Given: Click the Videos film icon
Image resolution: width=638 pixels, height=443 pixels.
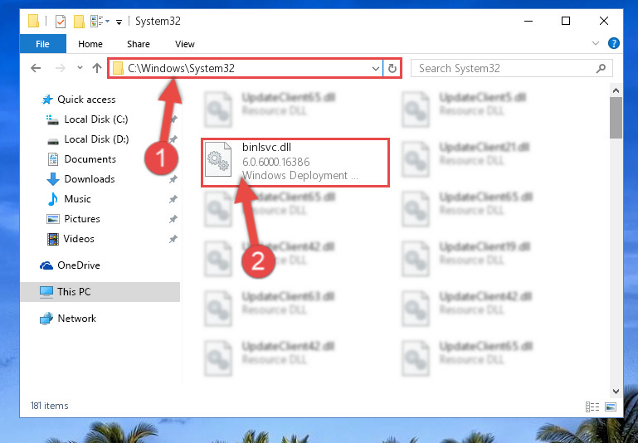Looking at the screenshot, I should 53,239.
